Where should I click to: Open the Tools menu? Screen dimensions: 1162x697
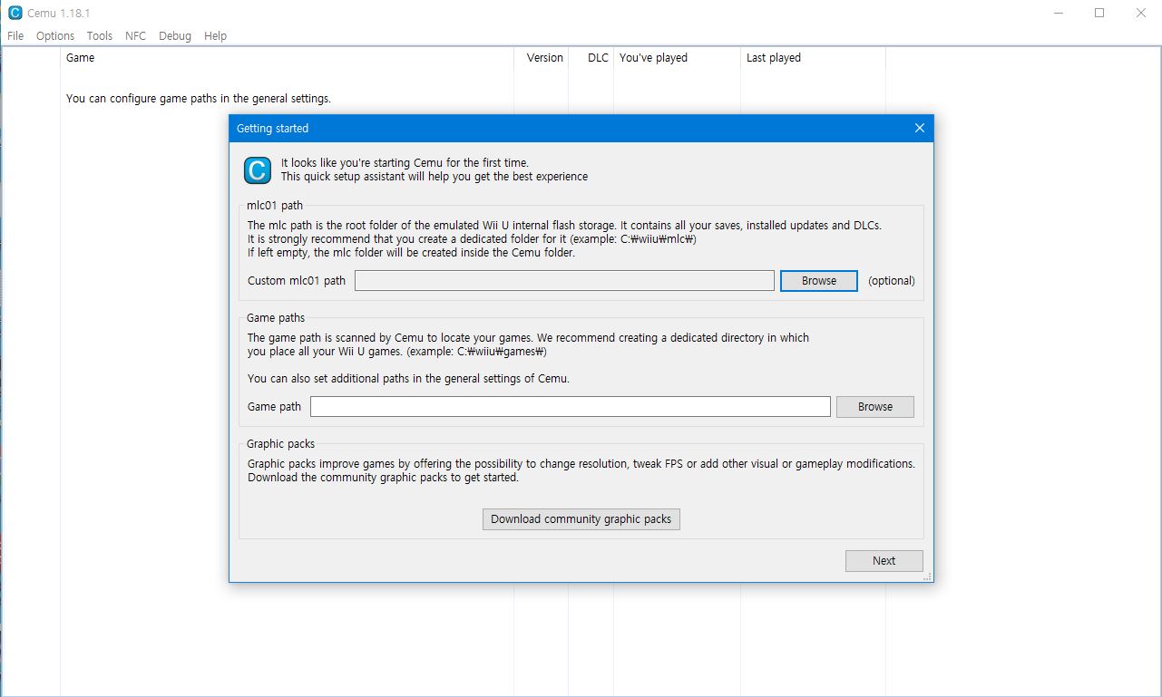100,35
